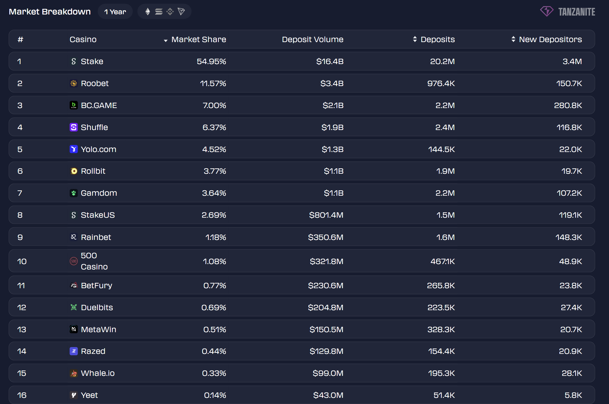Click Shuffle's $1.9B deposit volume

(x=332, y=127)
